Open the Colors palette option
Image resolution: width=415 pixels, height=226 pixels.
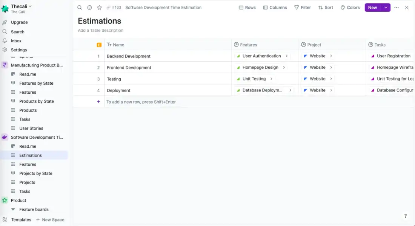tap(350, 8)
